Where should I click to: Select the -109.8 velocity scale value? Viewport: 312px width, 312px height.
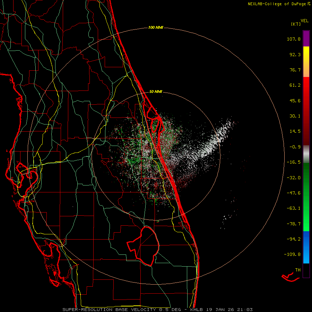click(292, 254)
